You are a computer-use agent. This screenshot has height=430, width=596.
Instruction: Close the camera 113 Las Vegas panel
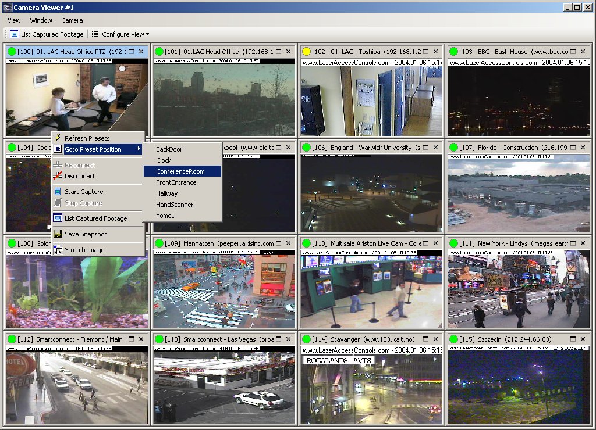[289, 339]
